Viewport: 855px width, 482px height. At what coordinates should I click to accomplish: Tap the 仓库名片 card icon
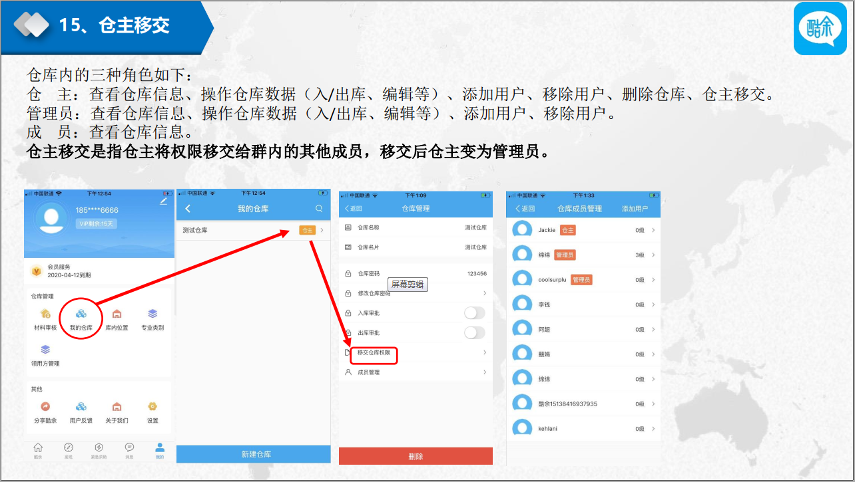tap(348, 247)
